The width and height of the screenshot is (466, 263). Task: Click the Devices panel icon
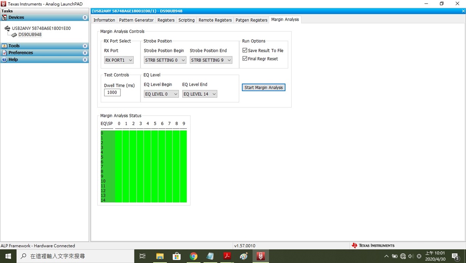[x=4, y=17]
